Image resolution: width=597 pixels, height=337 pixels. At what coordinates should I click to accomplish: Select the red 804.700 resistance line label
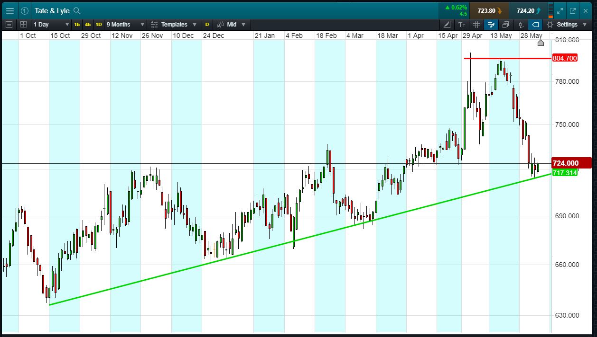click(565, 58)
